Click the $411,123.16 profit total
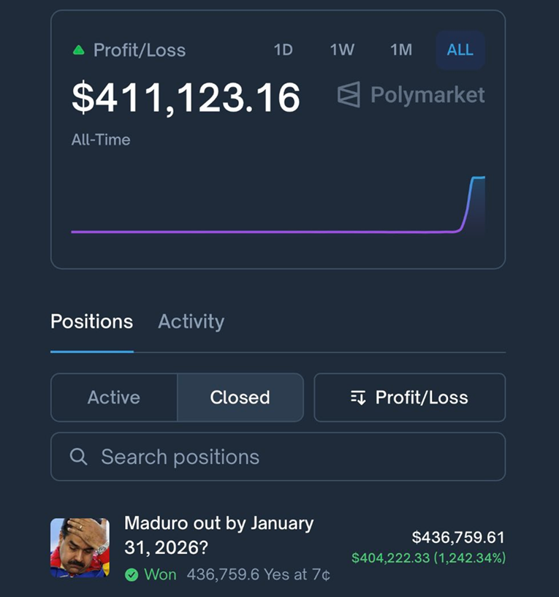This screenshot has width=559, height=597. 186,97
